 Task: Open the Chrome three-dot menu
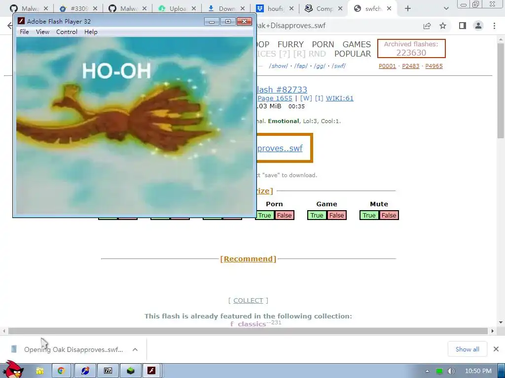[x=494, y=26]
